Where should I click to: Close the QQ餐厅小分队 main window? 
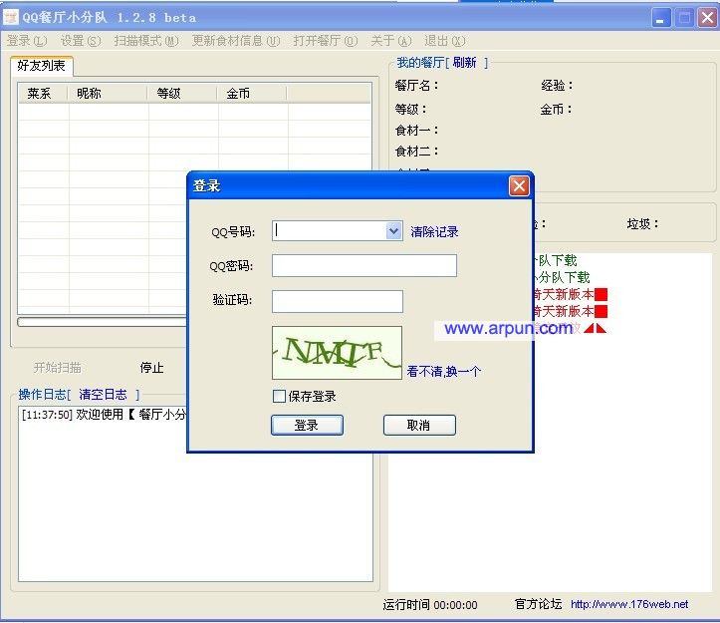click(708, 18)
